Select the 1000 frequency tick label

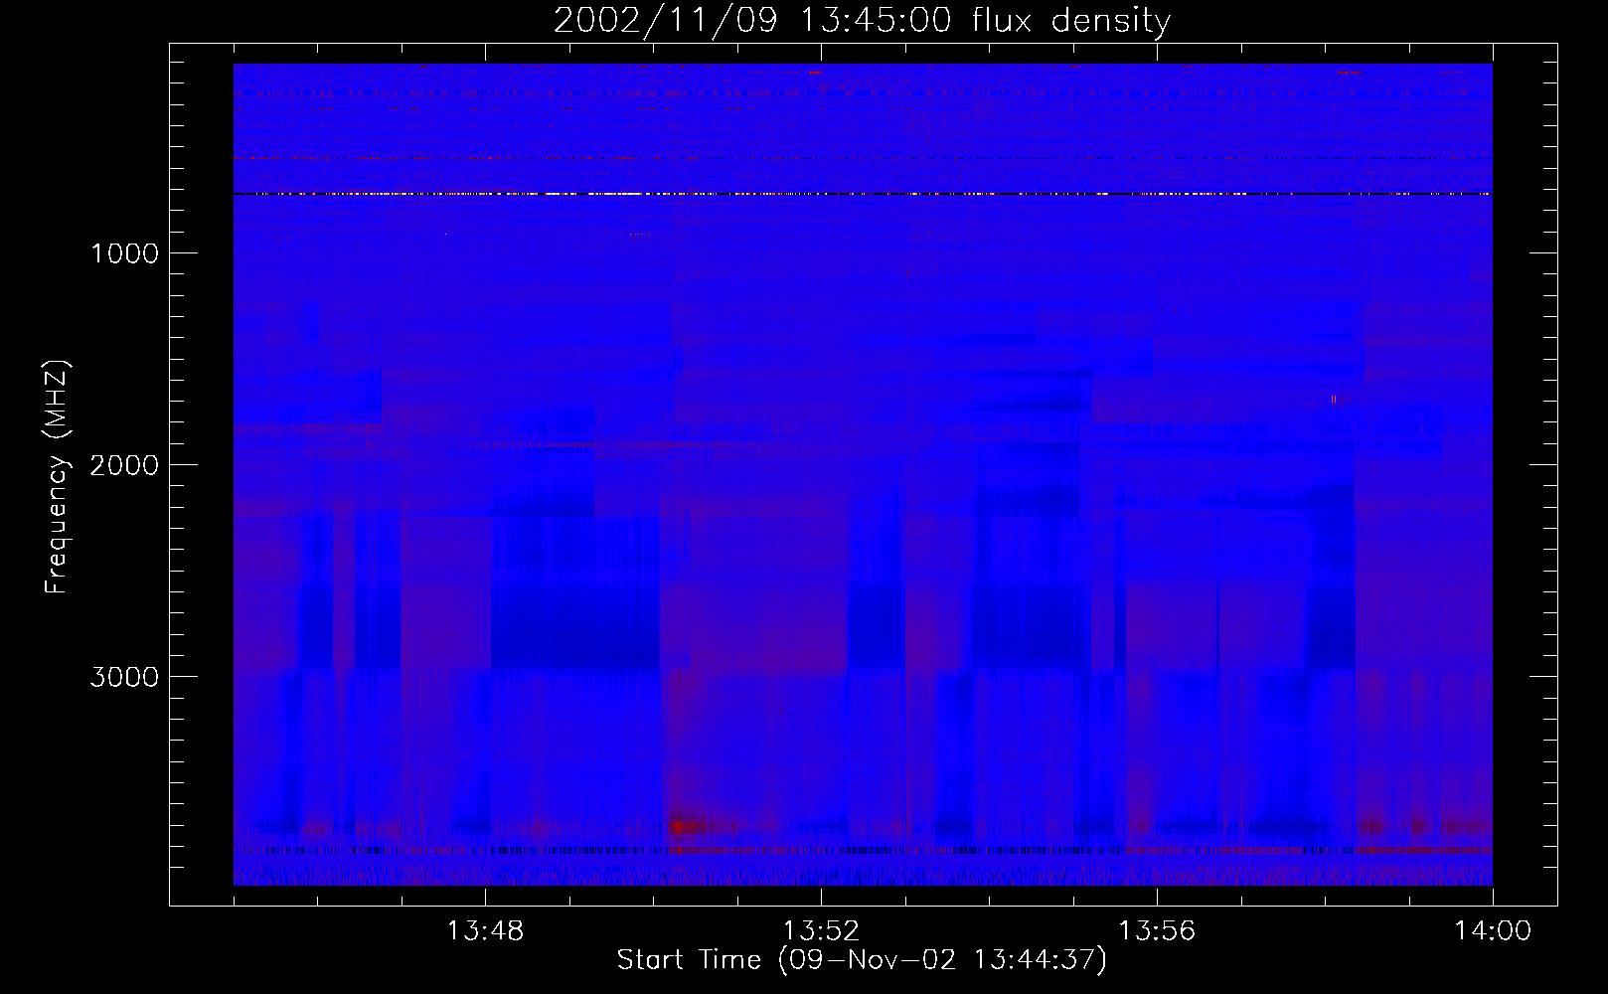click(124, 253)
